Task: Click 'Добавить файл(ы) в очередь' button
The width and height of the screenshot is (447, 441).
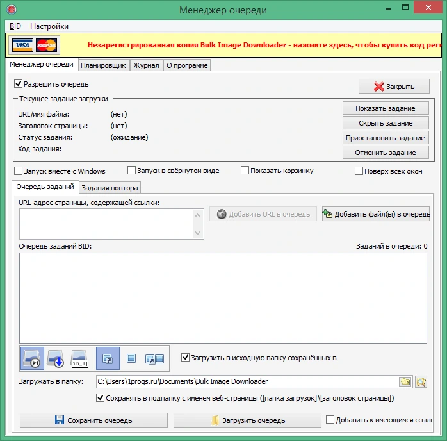Action: point(376,214)
